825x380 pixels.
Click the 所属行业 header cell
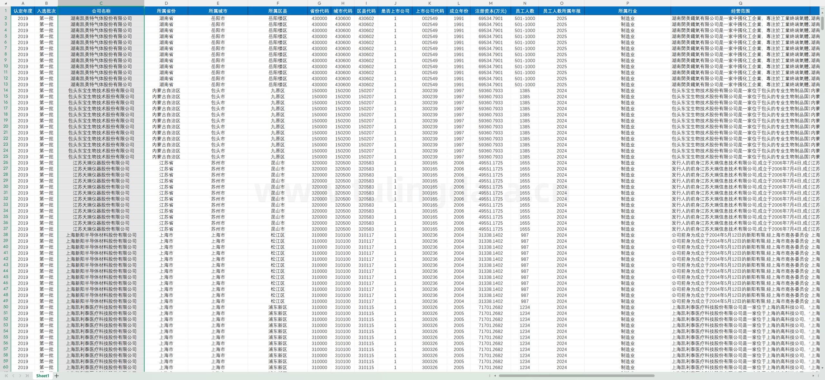coord(628,11)
